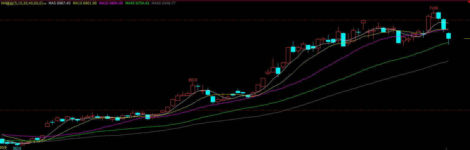The image size is (470, 150).
Task: Select the last cyan candlestick at chart right
Action: (x=448, y=36)
